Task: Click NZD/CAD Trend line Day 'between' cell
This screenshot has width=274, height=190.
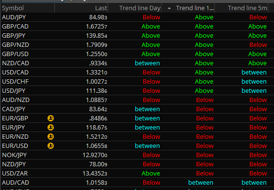Action: coord(147,63)
